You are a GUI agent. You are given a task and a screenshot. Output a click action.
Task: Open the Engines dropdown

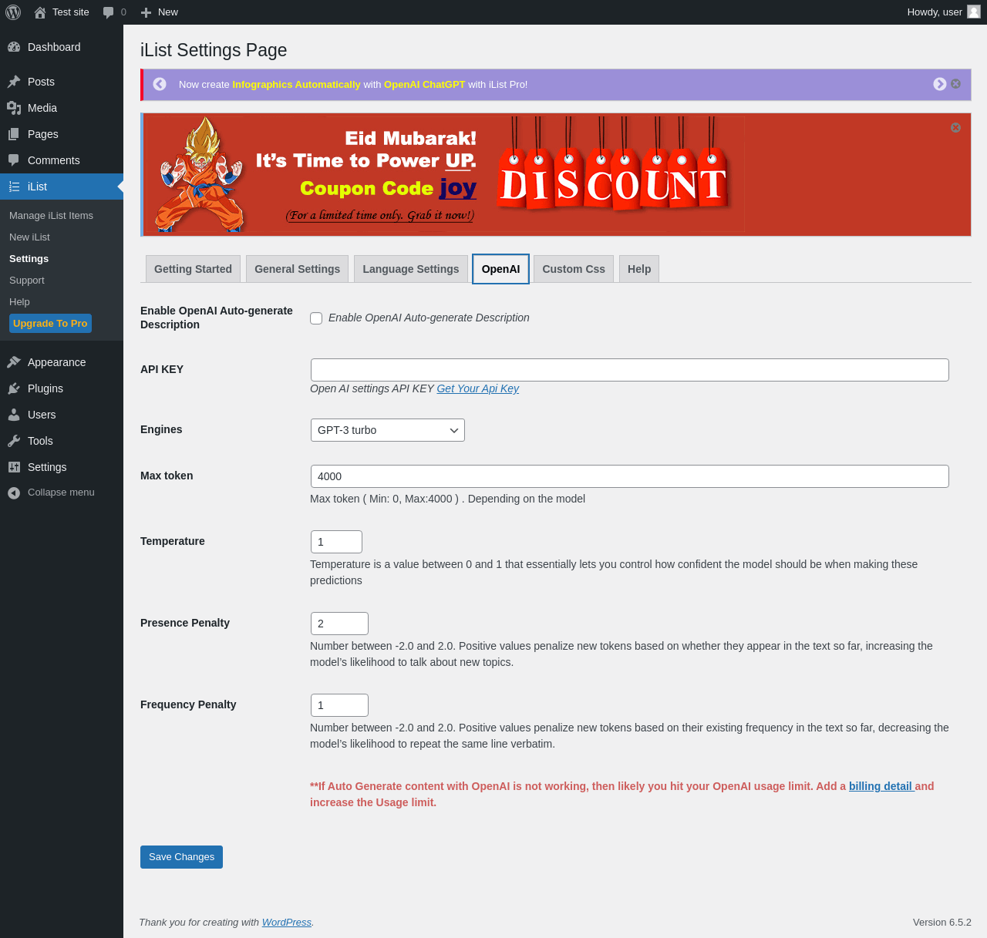click(388, 430)
